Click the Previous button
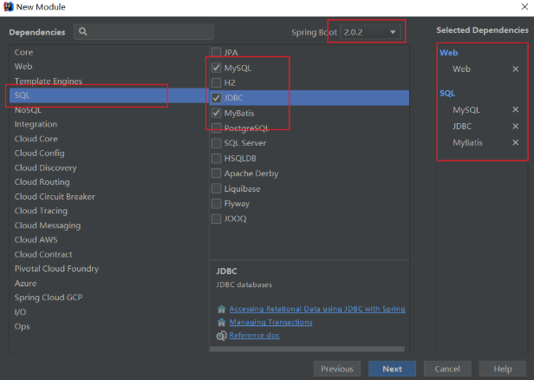 tap(337, 369)
